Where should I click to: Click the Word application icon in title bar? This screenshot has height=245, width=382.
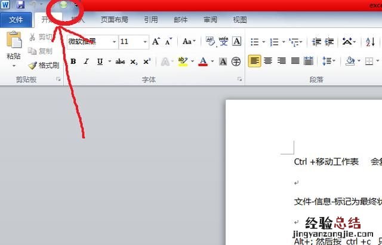(x=5, y=5)
